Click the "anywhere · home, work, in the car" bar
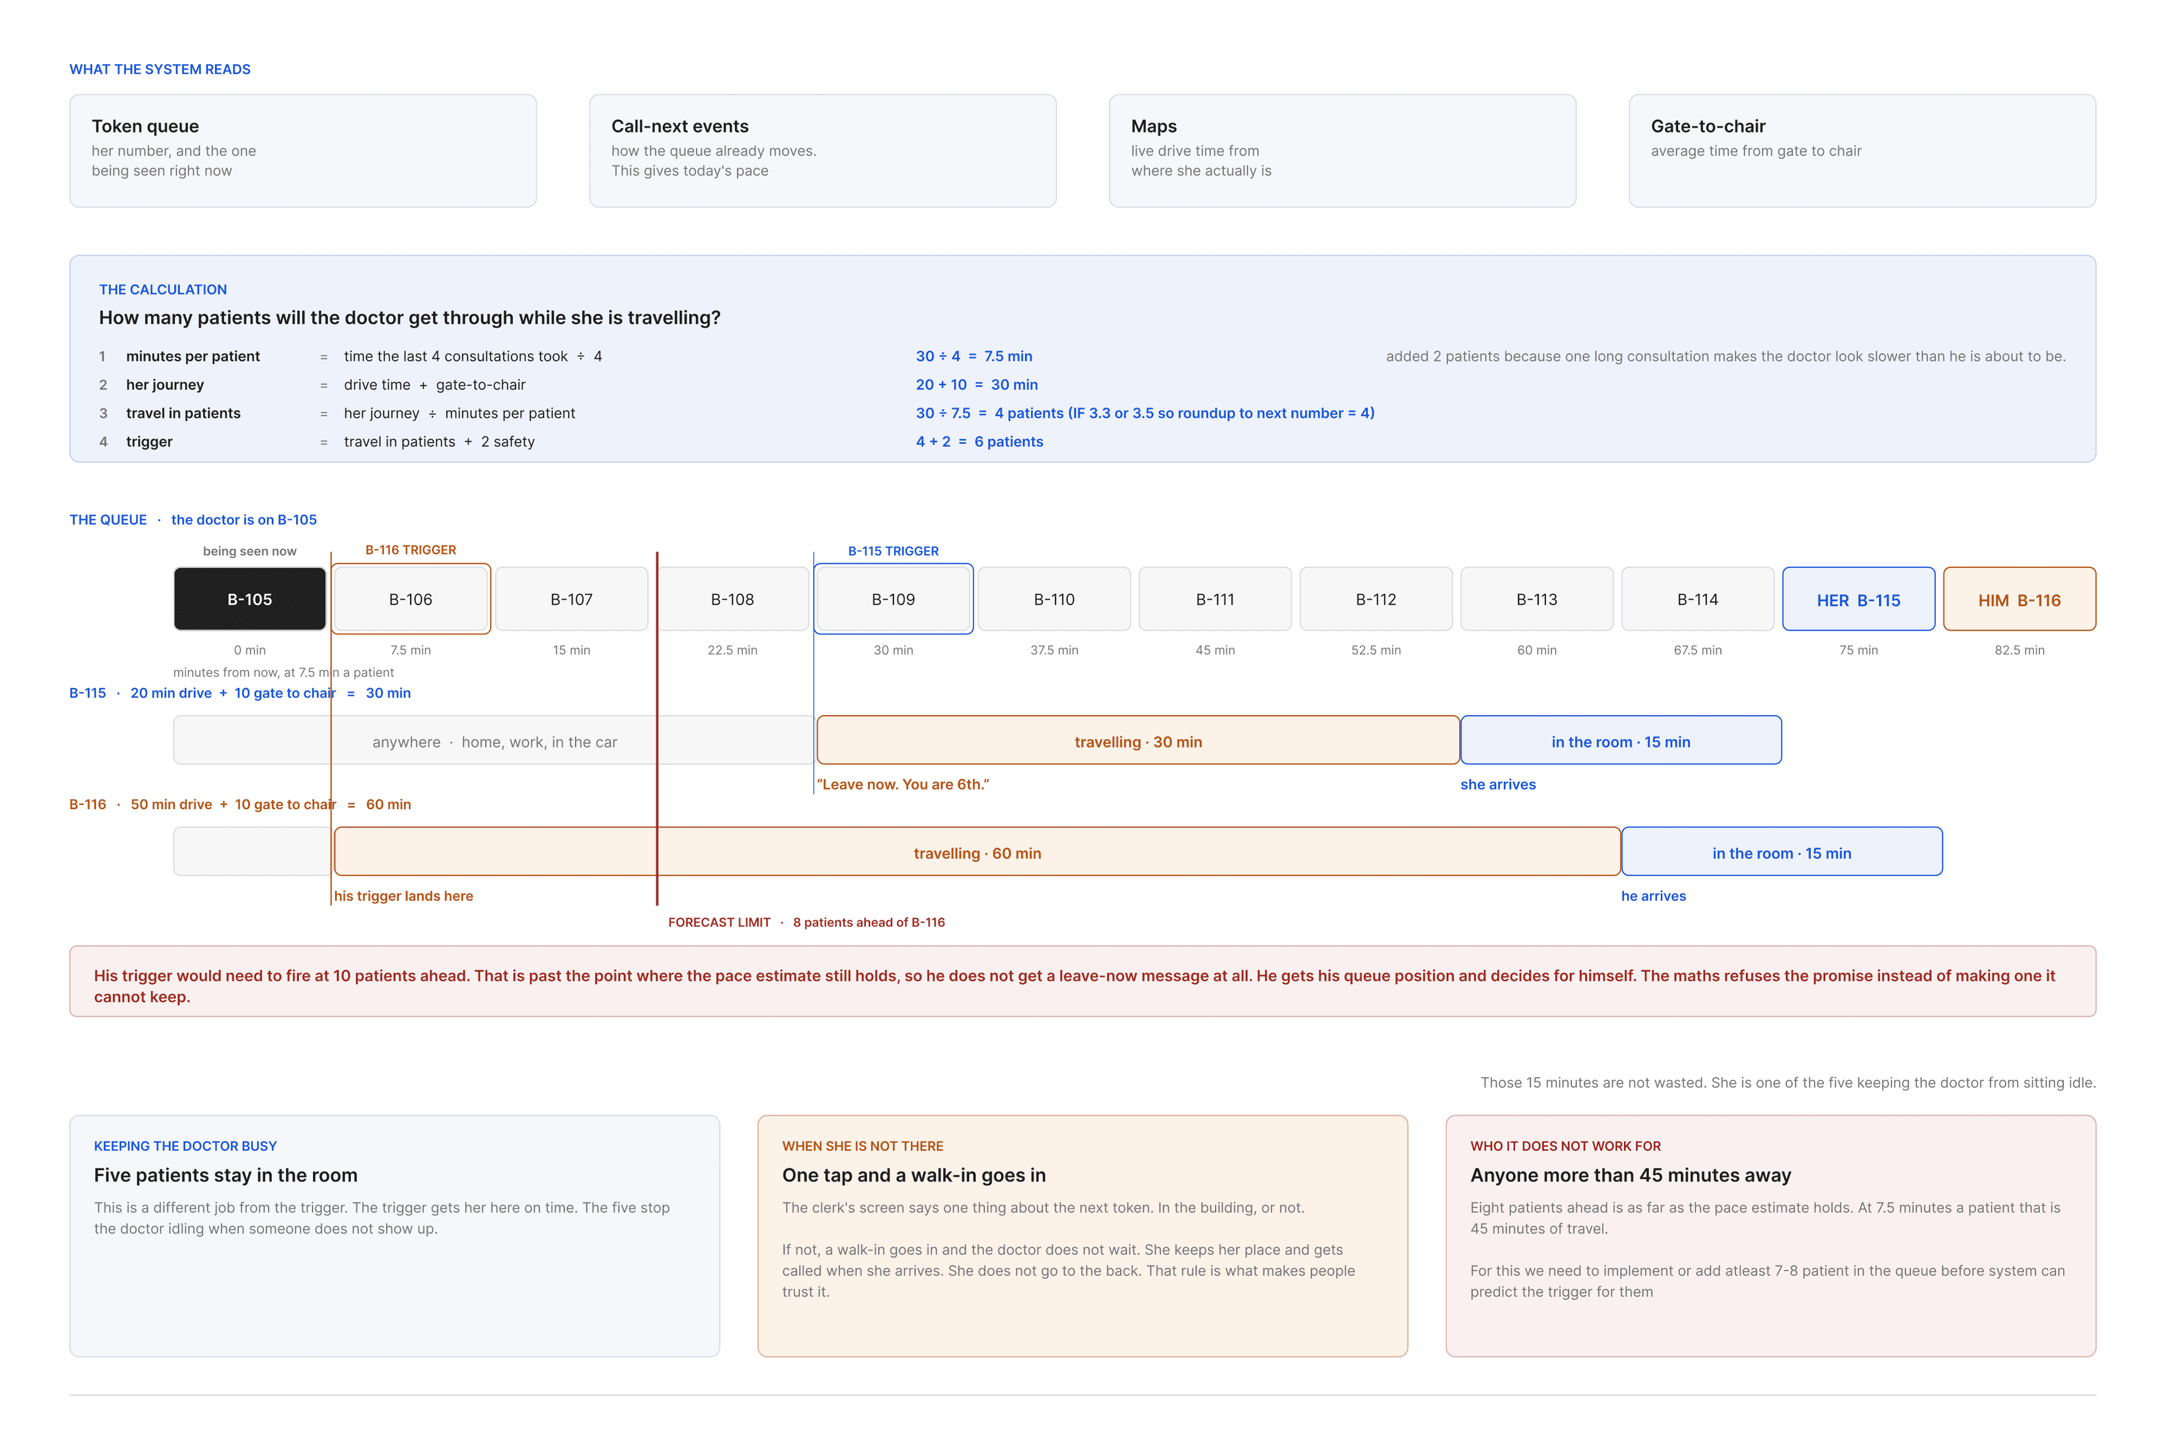The height and width of the screenshot is (1455, 2166). [x=494, y=740]
